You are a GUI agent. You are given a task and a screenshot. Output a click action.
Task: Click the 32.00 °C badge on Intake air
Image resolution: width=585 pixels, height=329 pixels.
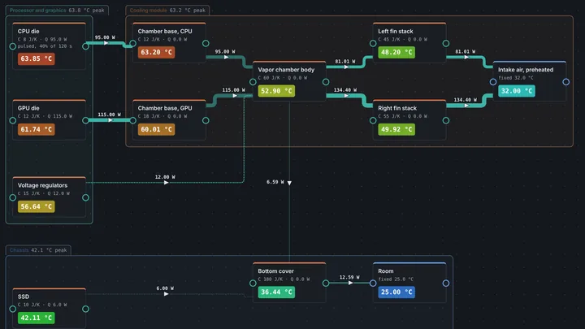tap(517, 91)
